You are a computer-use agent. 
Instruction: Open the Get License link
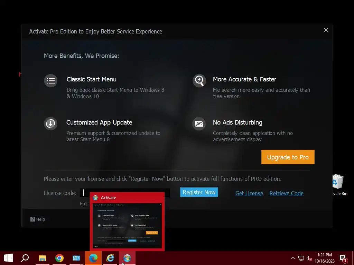[249, 193]
